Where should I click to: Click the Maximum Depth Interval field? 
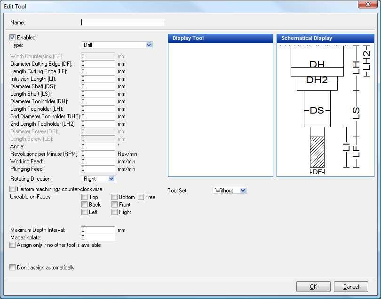[x=98, y=230]
